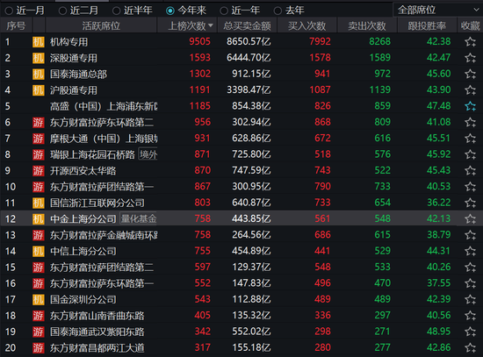Screen dimensions: 483x357
Task: Favorite the 深股通专用 row star
Action: (470, 58)
